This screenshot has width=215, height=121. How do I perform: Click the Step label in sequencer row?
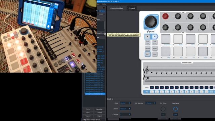(147, 92)
